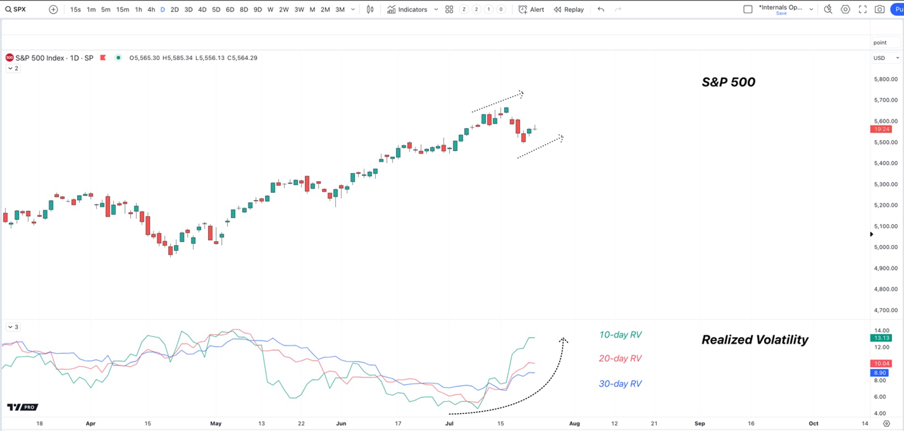Click the point unit label
Image resolution: width=904 pixels, height=431 pixels.
(x=880, y=43)
